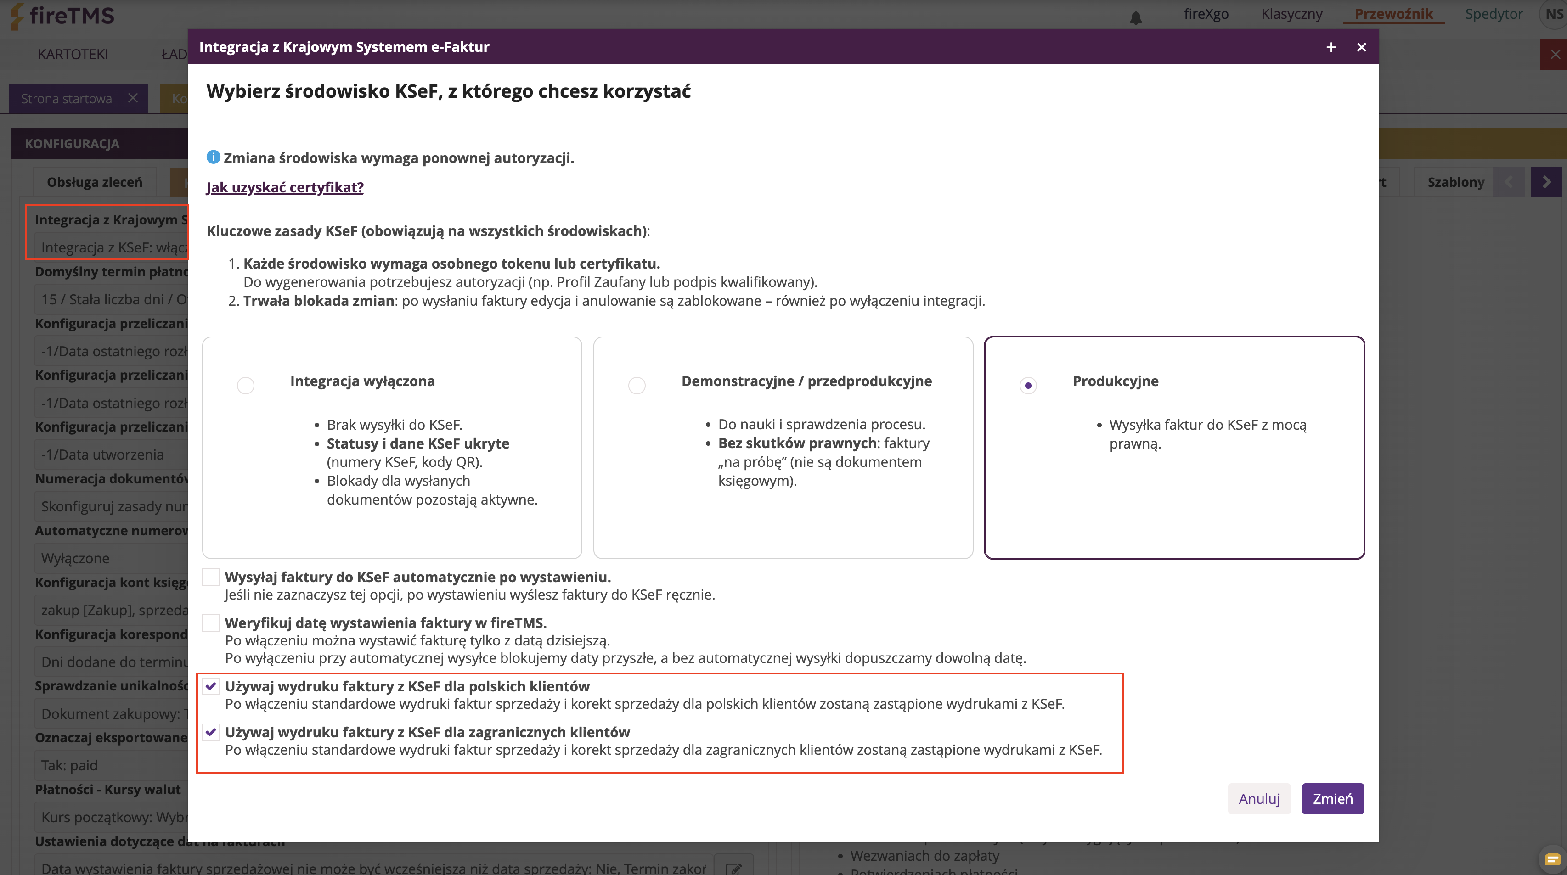The height and width of the screenshot is (875, 1567).
Task: Close the KSeF integration dialog
Action: click(1361, 47)
